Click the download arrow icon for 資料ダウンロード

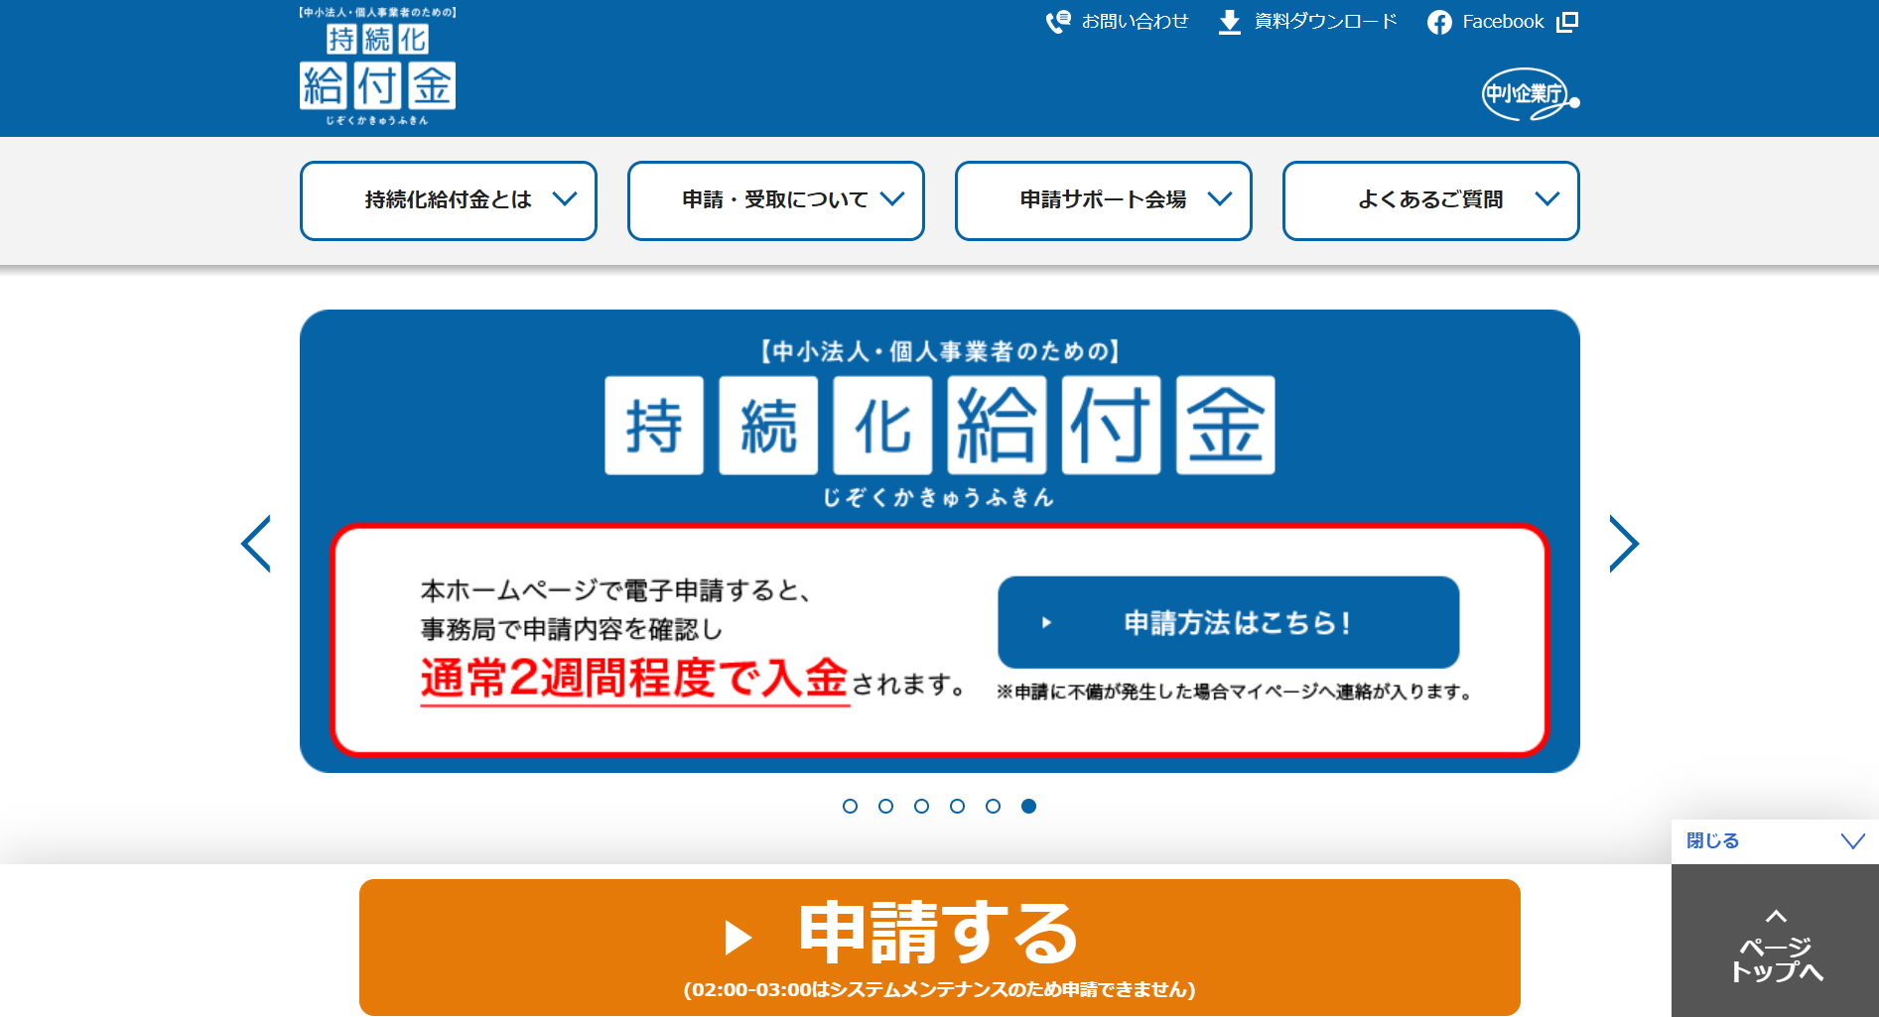(1229, 22)
